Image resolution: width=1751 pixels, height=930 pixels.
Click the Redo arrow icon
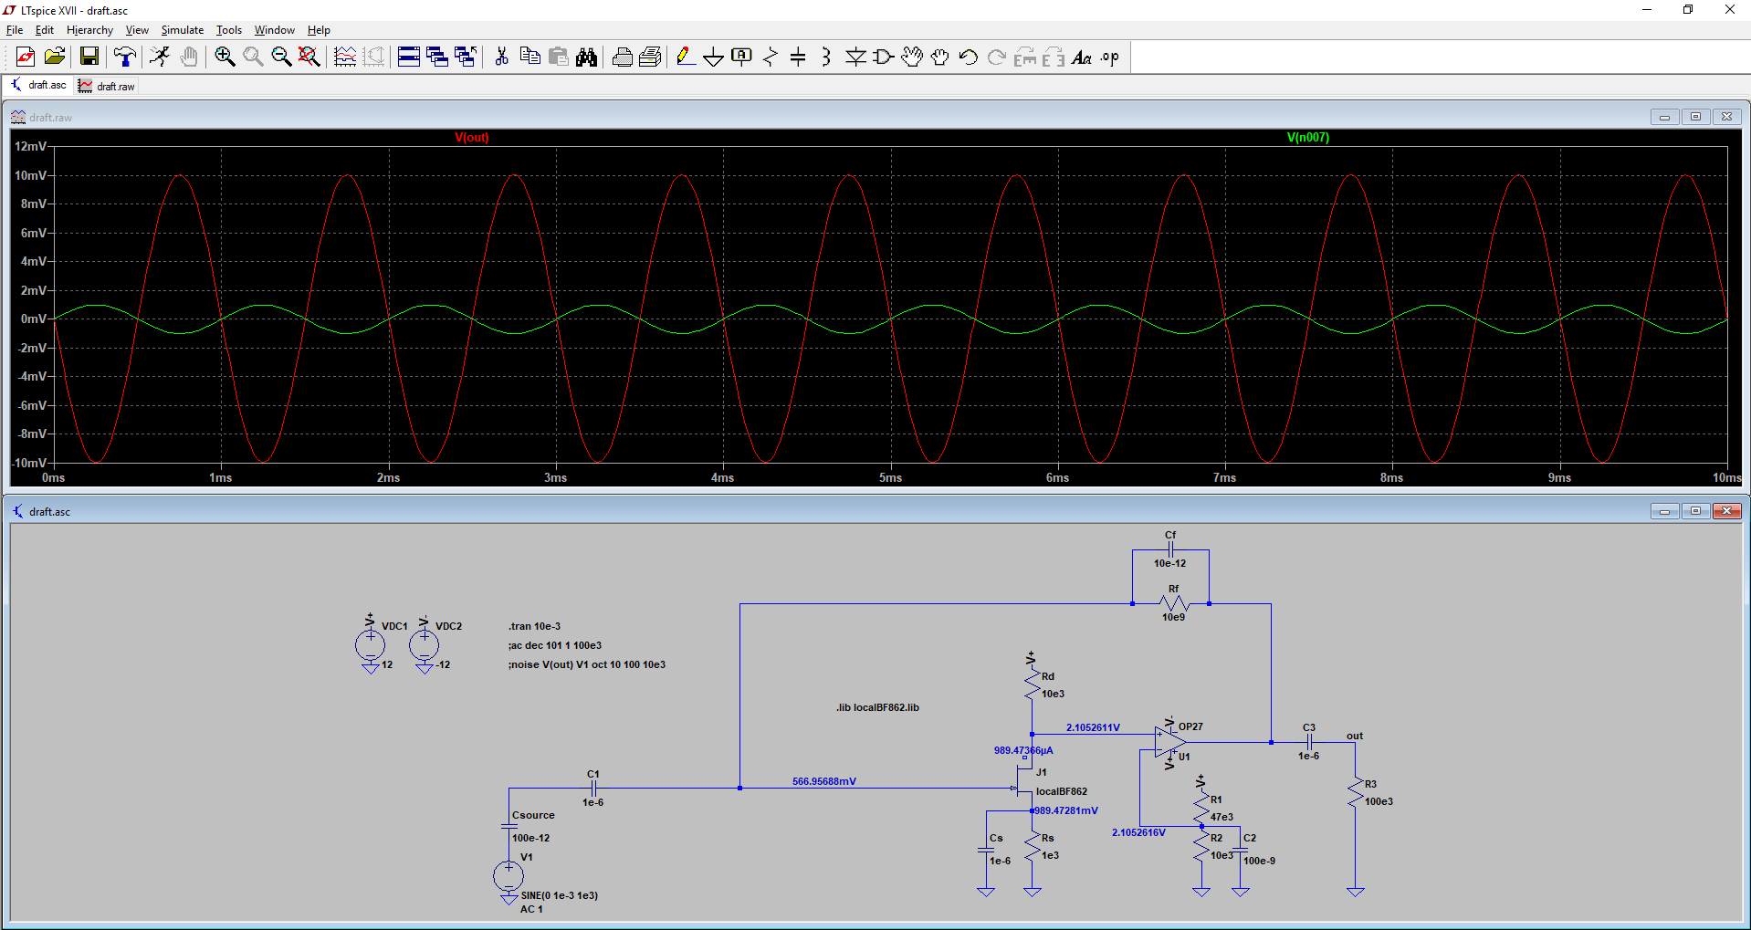click(997, 57)
